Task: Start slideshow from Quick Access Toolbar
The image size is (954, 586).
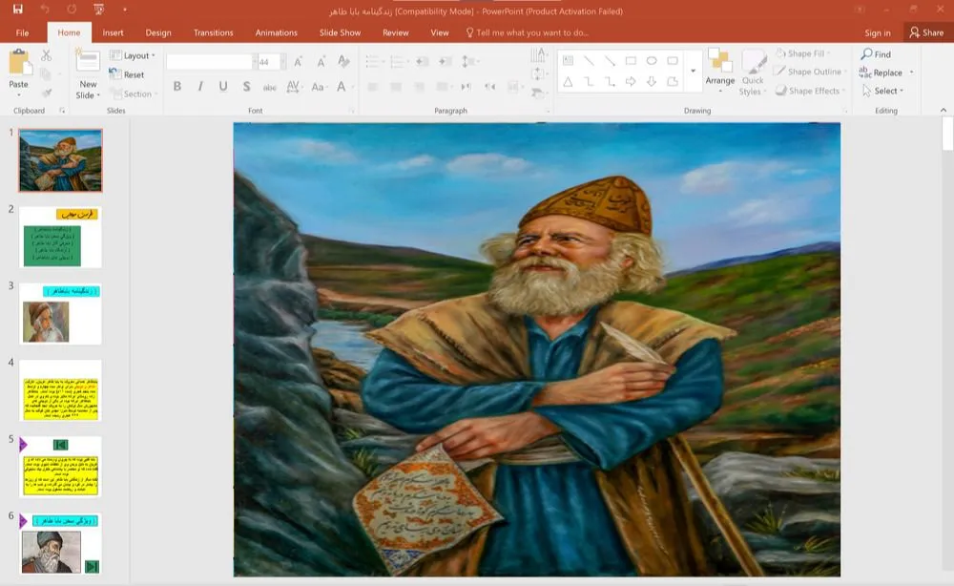Action: [98, 10]
